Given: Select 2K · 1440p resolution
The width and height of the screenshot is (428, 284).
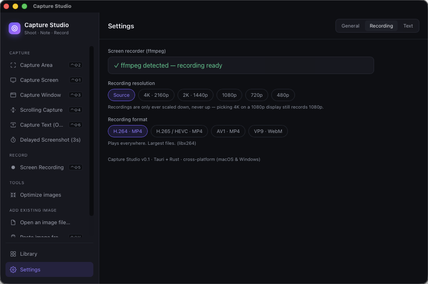Looking at the screenshot, I should click(195, 95).
